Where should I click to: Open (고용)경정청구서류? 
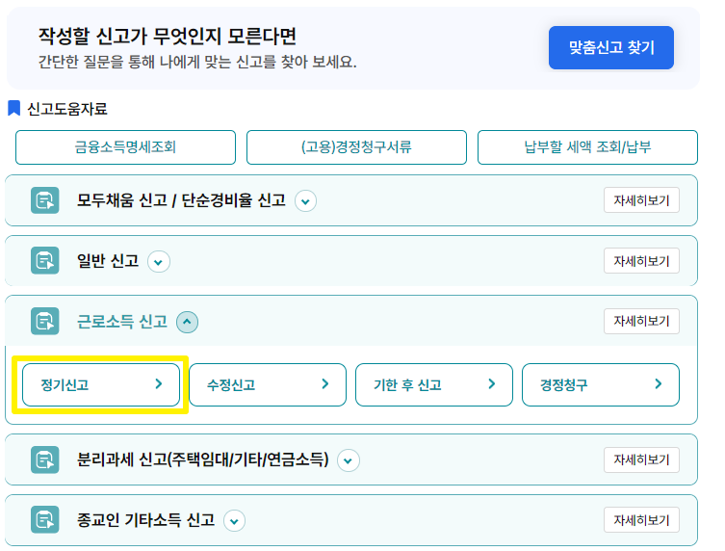tap(356, 147)
